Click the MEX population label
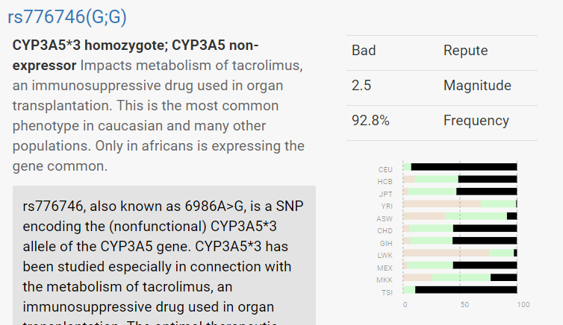Screen dimensions: 563x325 (x=385, y=268)
